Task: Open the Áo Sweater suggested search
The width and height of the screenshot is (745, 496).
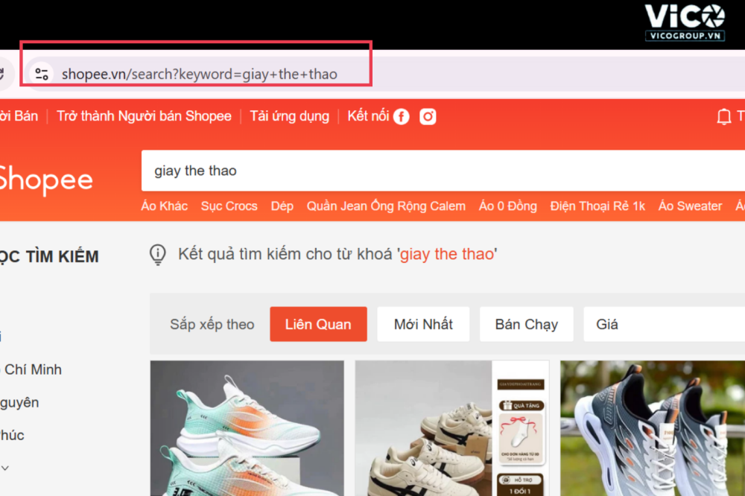Action: pos(690,206)
